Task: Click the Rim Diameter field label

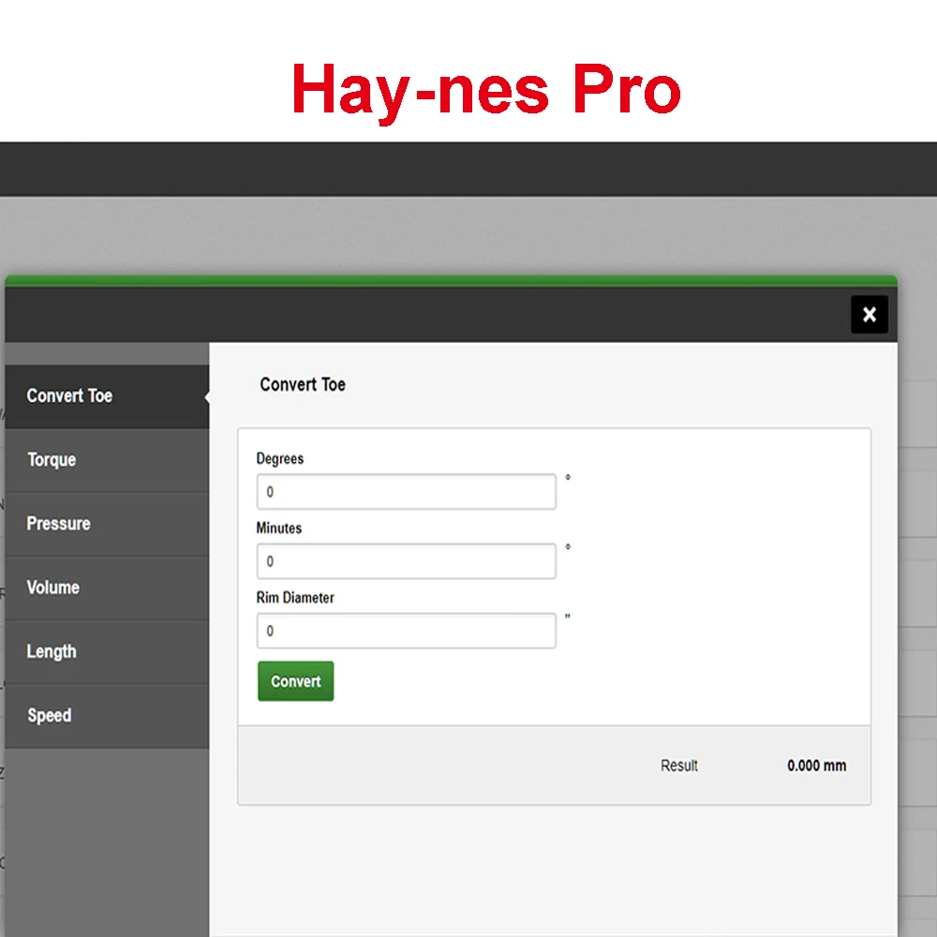Action: [x=295, y=598]
